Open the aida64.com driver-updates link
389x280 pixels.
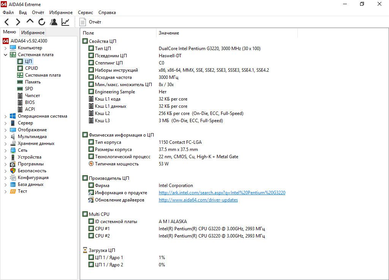[x=198, y=200]
